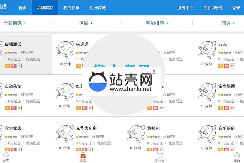Click the 宝岛眼镜 mascot image
The height and width of the screenshot is (163, 244).
point(207,92)
